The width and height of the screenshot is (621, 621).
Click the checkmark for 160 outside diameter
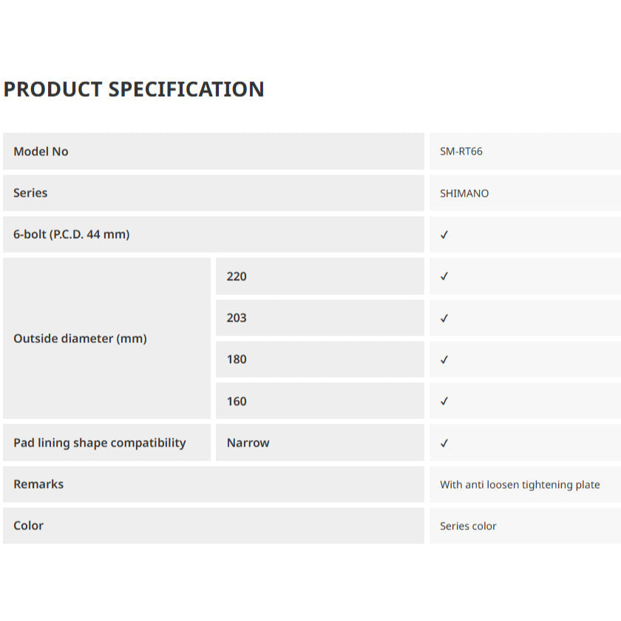tap(444, 401)
